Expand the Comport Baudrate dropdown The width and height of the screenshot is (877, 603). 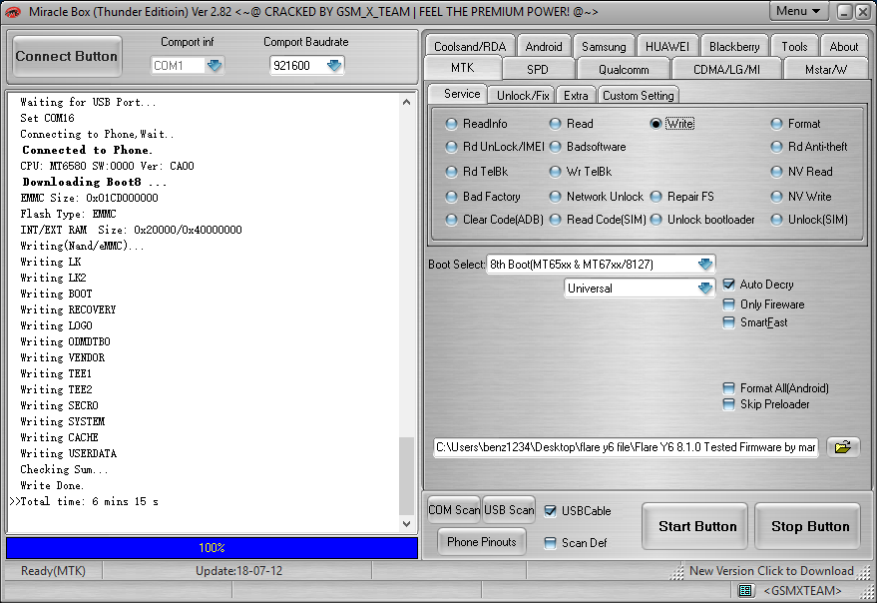(334, 66)
